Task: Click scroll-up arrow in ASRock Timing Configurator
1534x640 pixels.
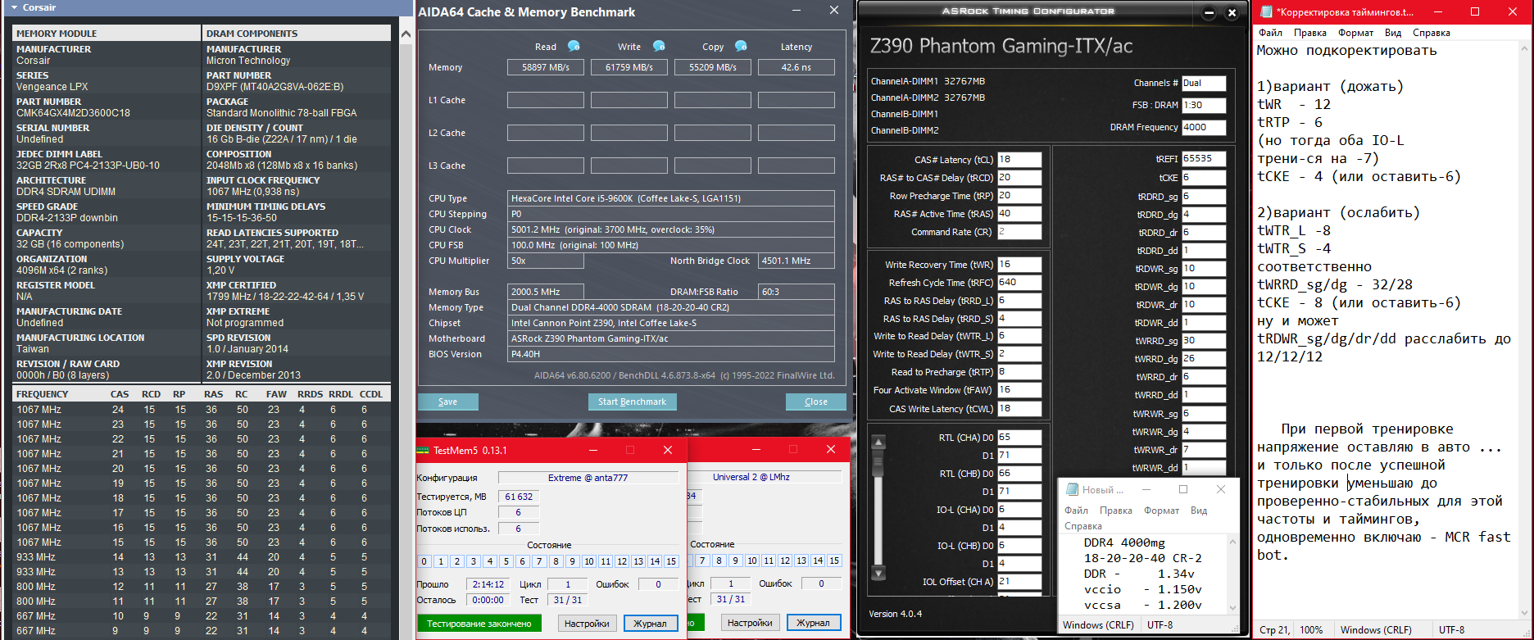Action: (x=878, y=443)
